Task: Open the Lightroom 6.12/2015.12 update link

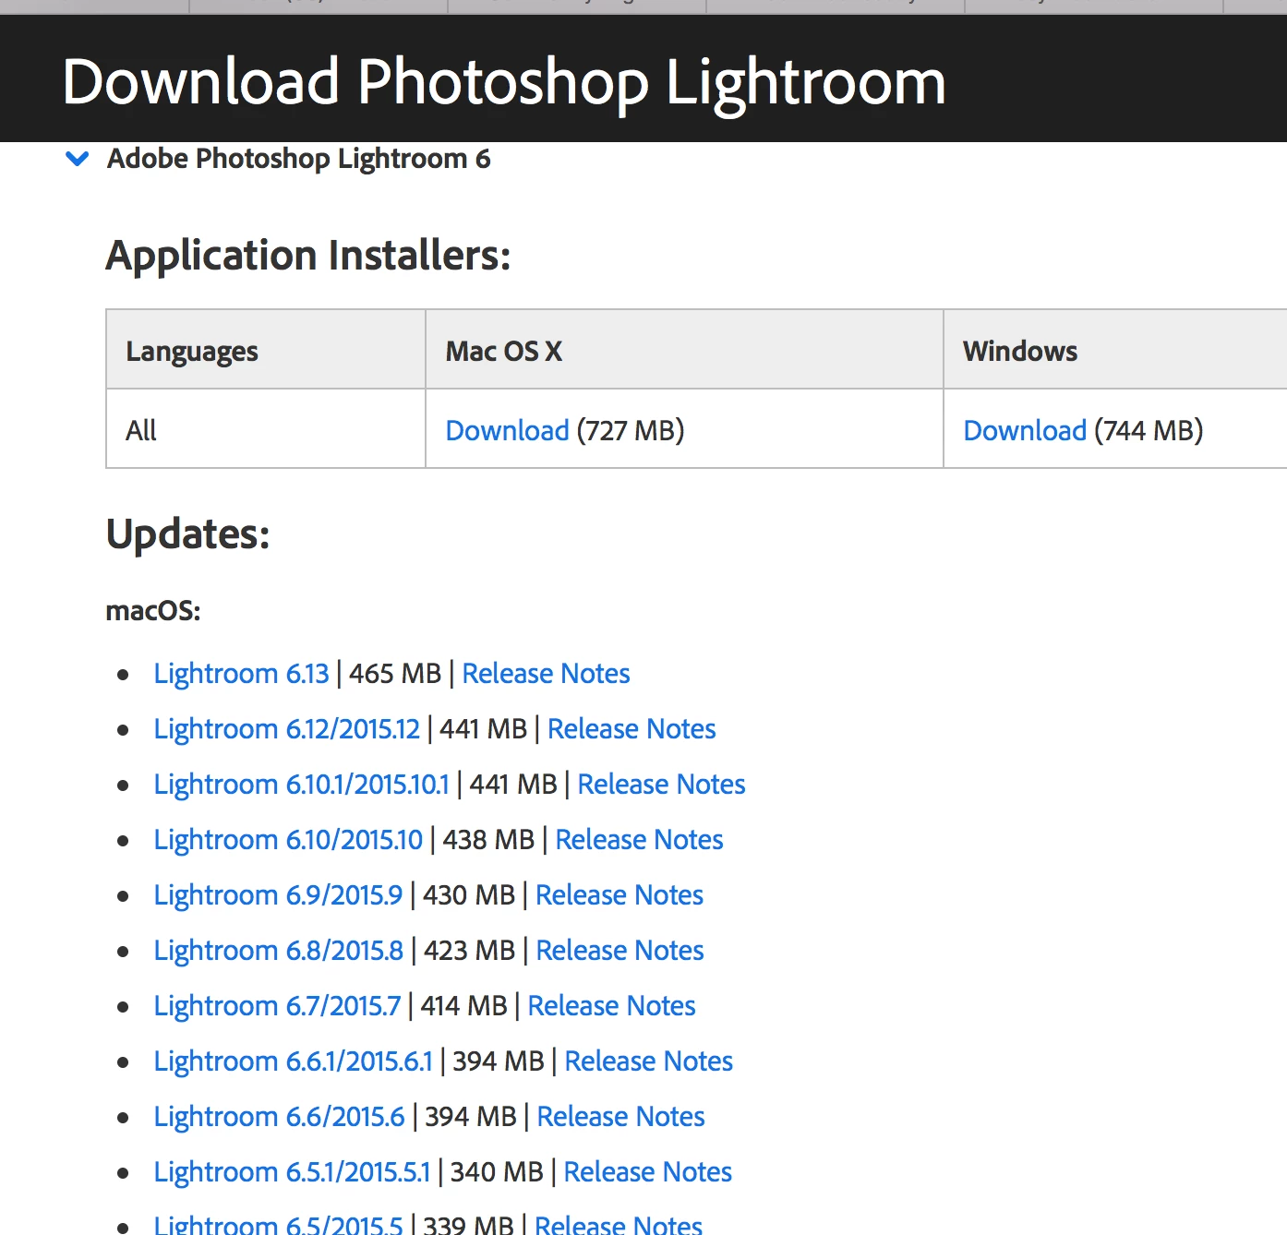Action: click(x=286, y=729)
